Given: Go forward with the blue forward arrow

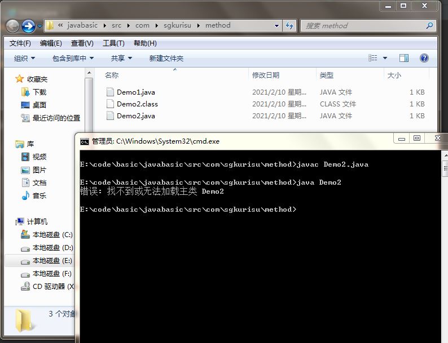Looking at the screenshot, I should point(28,26).
